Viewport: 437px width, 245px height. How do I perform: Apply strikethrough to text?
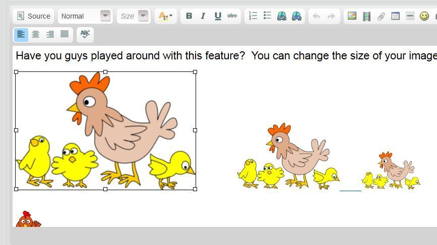232,16
